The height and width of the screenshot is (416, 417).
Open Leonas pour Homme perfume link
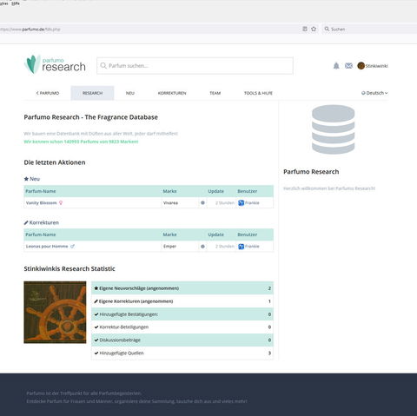tap(47, 247)
